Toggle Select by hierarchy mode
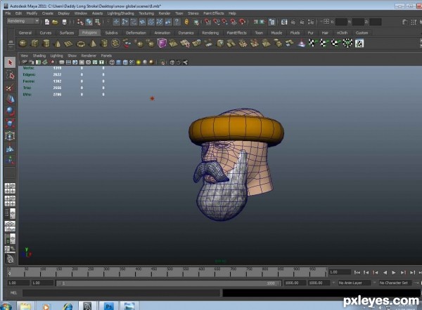 coord(80,22)
